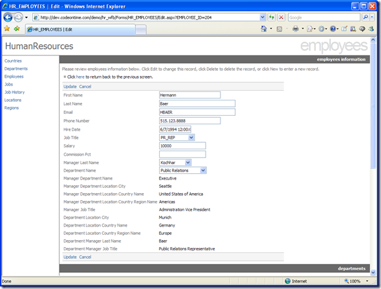Click the Hire Date input field
The image size is (381, 289).
175,129
